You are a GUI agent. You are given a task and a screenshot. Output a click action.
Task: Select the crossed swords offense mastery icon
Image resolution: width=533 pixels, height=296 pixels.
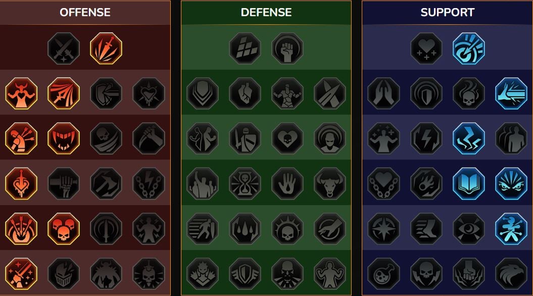(64, 48)
